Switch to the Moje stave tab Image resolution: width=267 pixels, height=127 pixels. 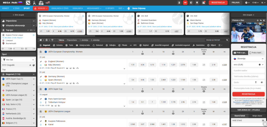(x=257, y=116)
